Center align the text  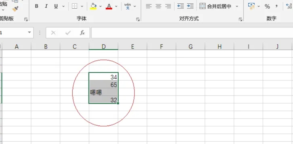(159, 6)
